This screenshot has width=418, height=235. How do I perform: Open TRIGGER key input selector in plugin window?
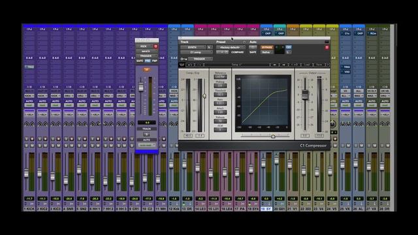[x=201, y=59]
